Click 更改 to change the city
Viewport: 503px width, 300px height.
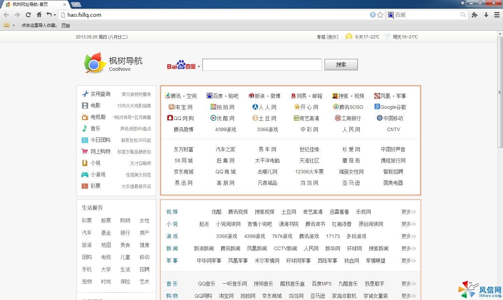pyautogui.click(x=333, y=37)
